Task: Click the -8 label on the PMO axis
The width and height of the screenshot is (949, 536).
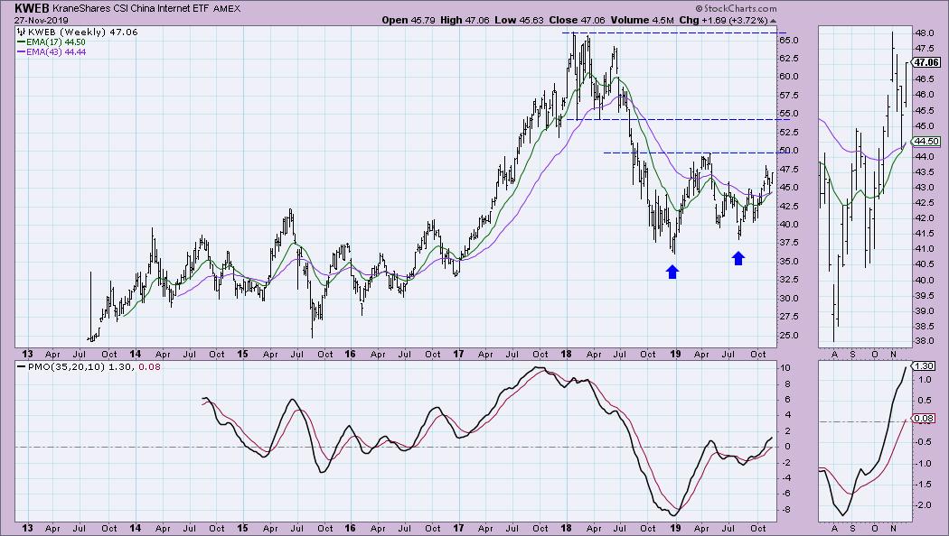Action: coord(785,510)
